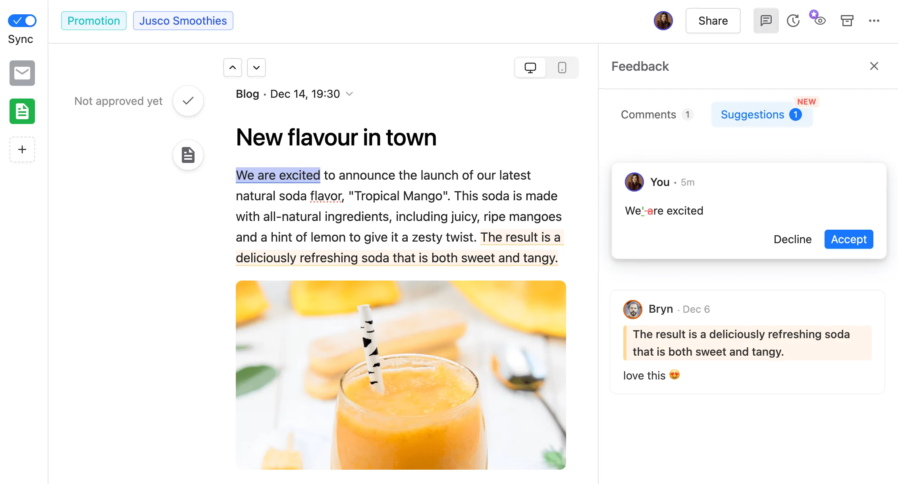Click the comments panel icon
898x484 pixels.
766,20
